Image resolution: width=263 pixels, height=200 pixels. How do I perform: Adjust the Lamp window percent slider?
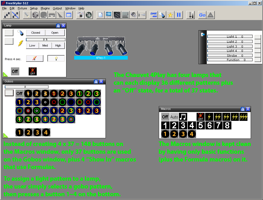[46, 40]
